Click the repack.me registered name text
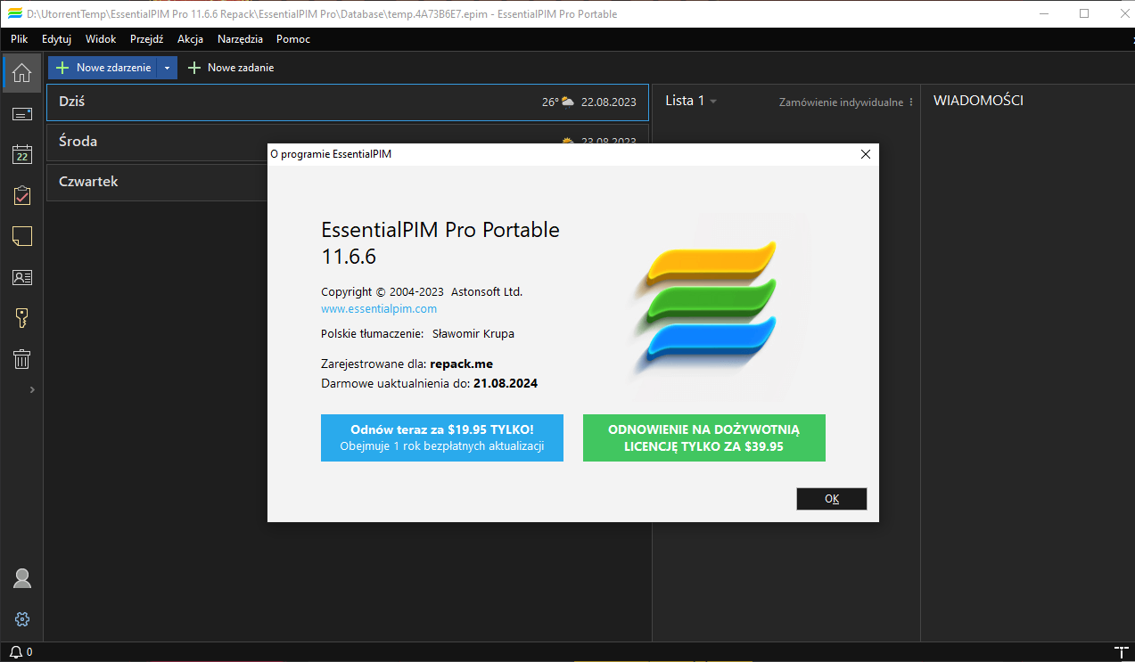Image resolution: width=1135 pixels, height=662 pixels. coord(461,364)
